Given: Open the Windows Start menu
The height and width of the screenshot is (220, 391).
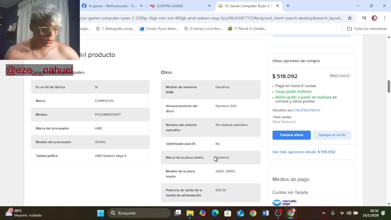Looking at the screenshot, I should click(100, 213).
